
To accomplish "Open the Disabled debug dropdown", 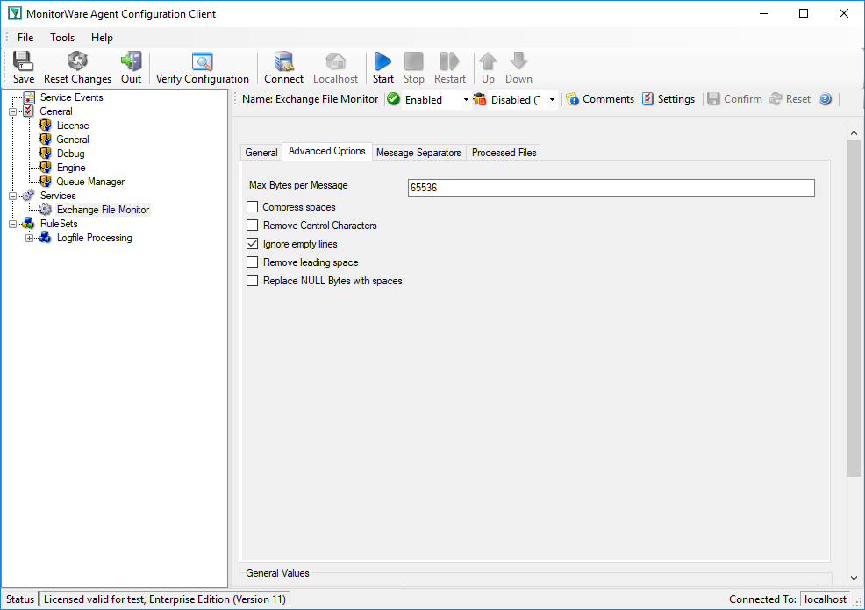I will click(552, 100).
